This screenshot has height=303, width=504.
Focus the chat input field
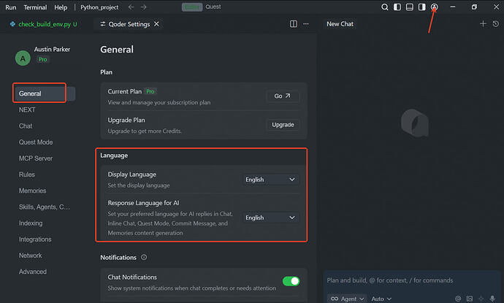point(411,280)
